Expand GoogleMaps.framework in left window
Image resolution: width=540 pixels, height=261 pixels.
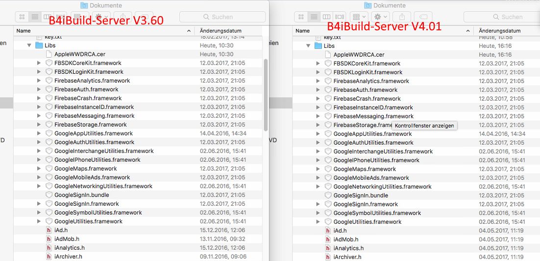[39, 168]
